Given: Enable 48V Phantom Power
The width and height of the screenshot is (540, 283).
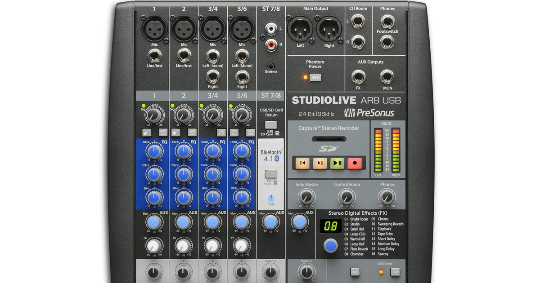Looking at the screenshot, I should point(315,77).
